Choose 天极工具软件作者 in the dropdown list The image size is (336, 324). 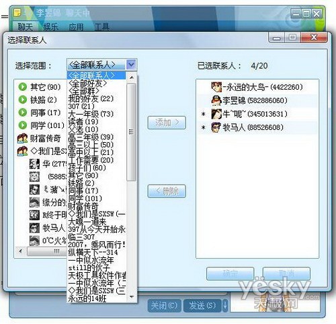point(97,276)
